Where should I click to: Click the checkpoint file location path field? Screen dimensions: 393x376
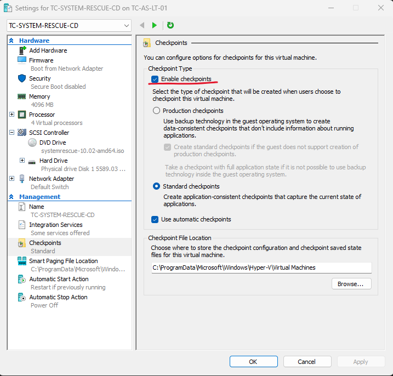(261, 267)
